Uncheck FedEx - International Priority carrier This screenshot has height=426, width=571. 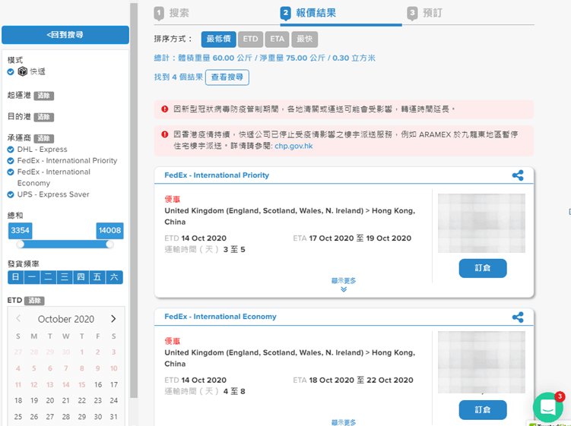(x=11, y=161)
